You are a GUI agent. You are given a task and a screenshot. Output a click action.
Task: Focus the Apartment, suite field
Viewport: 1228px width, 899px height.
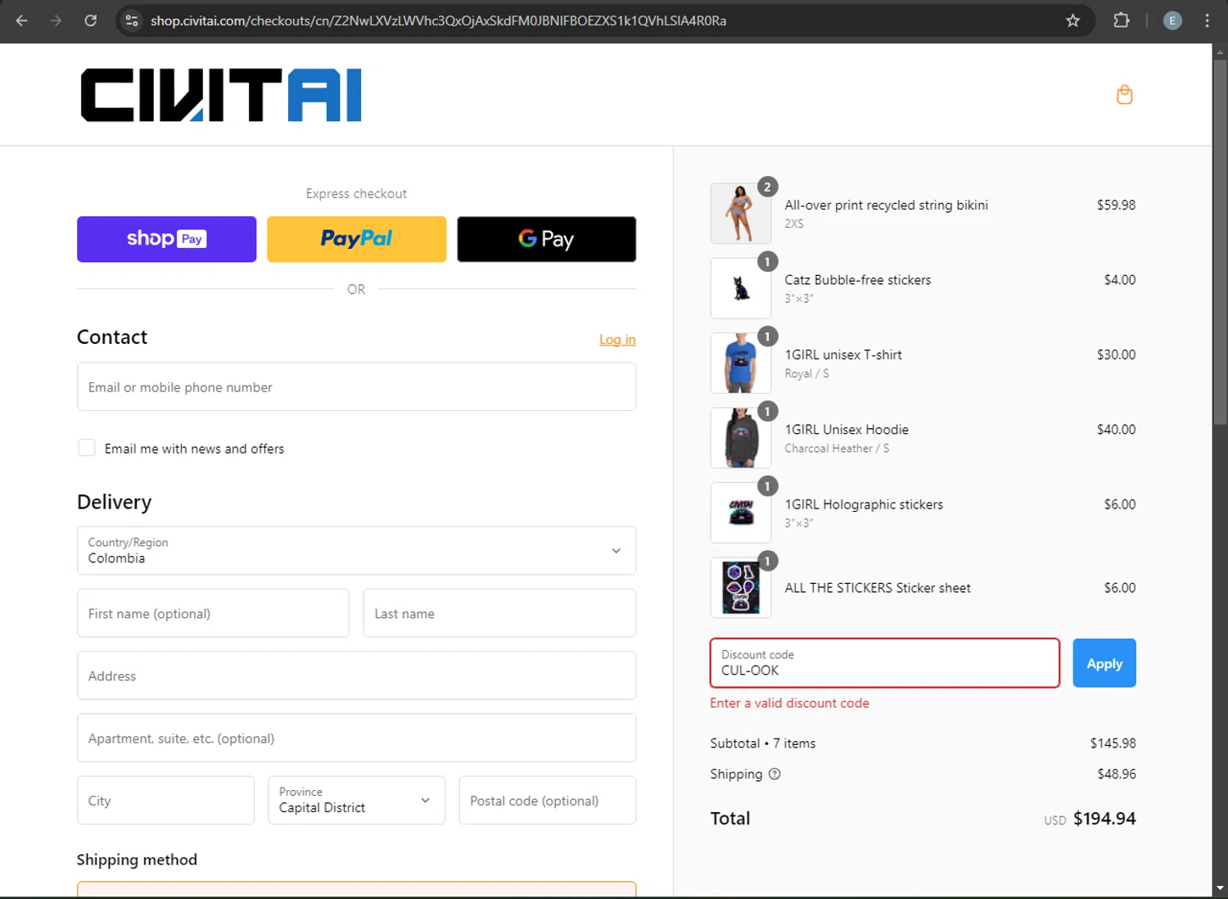tap(356, 738)
